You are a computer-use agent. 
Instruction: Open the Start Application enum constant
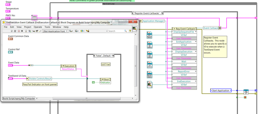click(221, 90)
